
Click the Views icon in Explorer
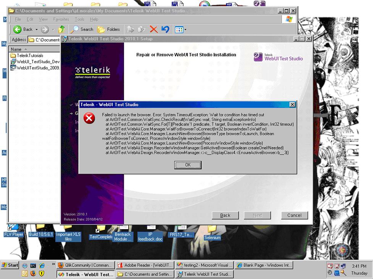179,30
